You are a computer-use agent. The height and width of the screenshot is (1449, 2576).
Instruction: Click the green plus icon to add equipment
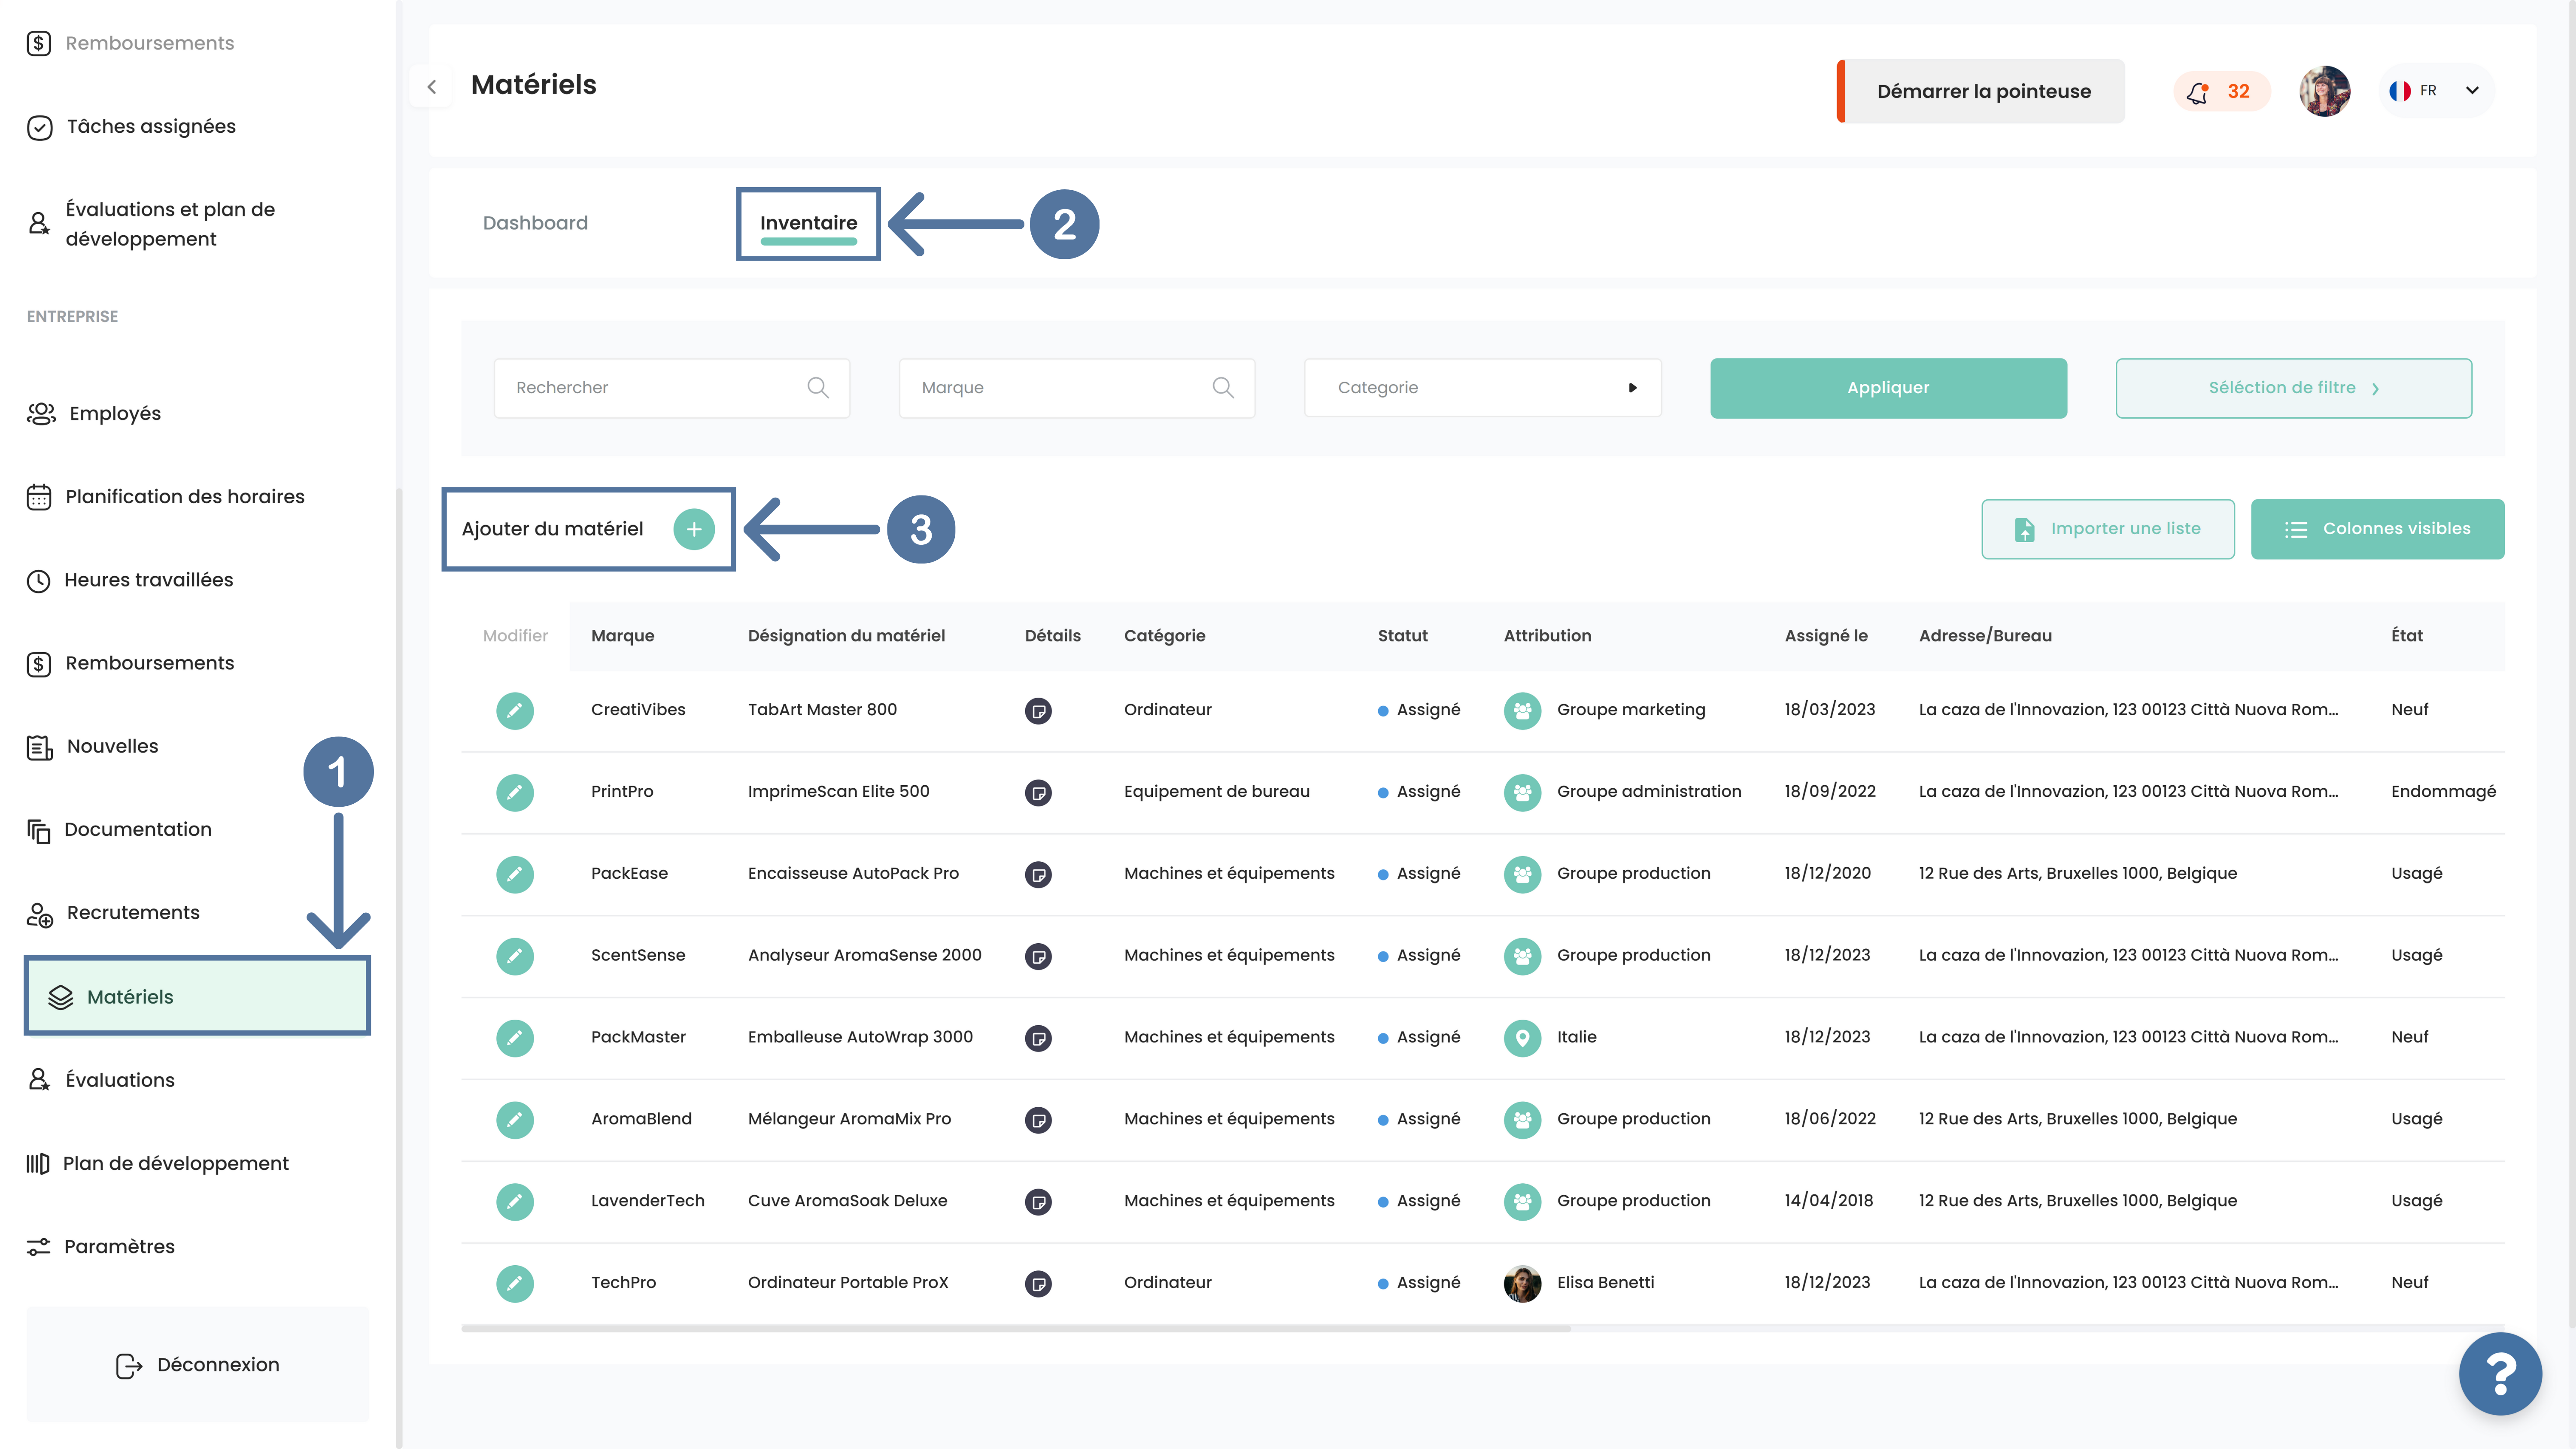pos(694,529)
